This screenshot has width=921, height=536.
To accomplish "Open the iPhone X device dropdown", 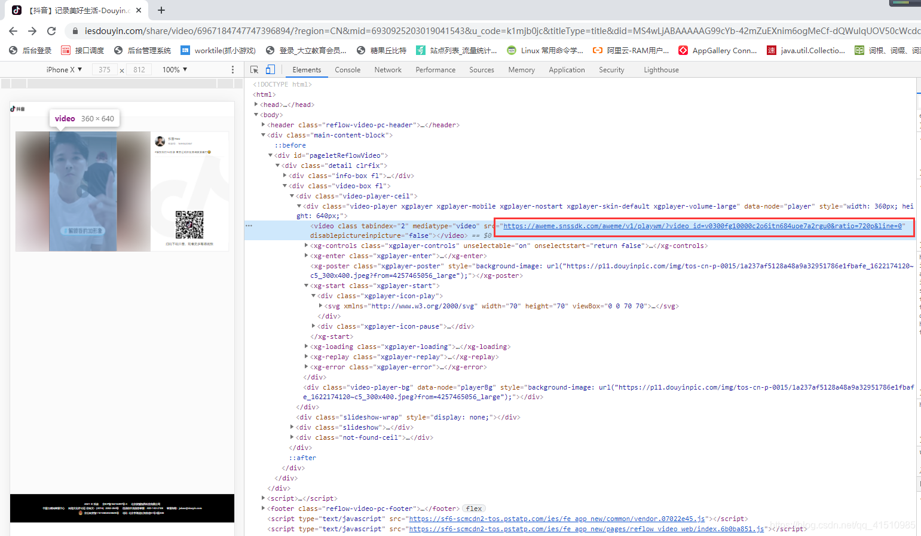I will coord(64,70).
